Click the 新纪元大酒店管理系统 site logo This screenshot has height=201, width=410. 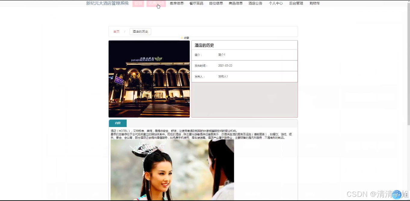pyautogui.click(x=107, y=3)
